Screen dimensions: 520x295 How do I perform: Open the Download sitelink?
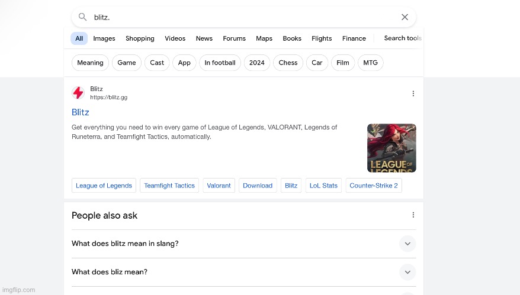point(258,186)
